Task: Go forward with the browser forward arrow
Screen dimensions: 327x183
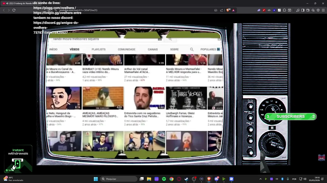Action: click(x=9, y=10)
